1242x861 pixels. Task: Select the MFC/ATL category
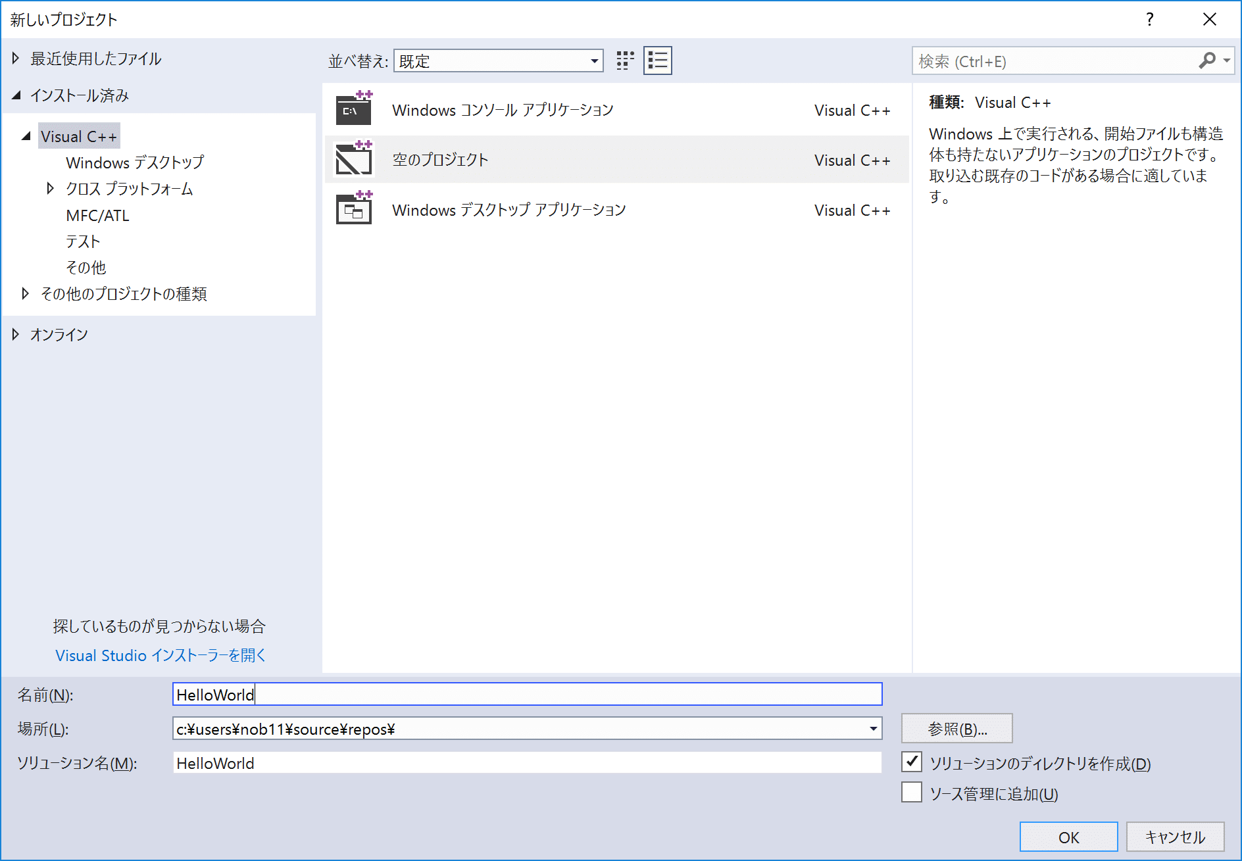(97, 215)
